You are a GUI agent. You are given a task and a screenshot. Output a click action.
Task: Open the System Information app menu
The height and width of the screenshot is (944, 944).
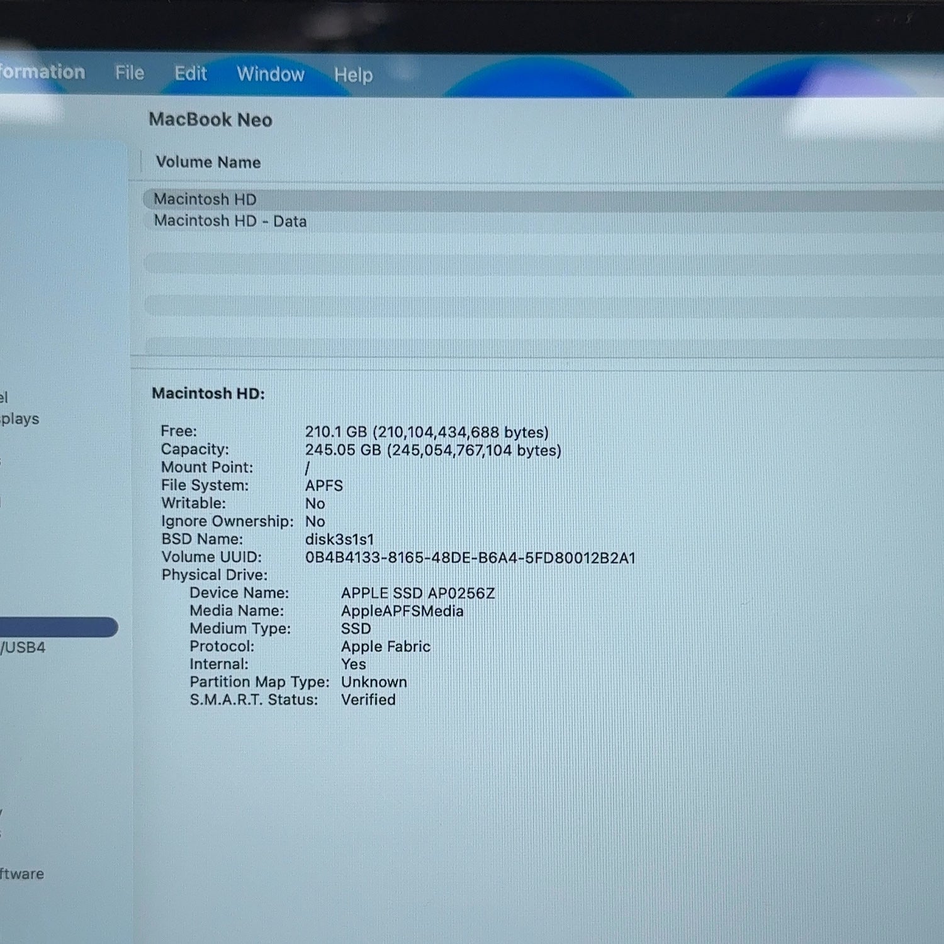click(42, 72)
